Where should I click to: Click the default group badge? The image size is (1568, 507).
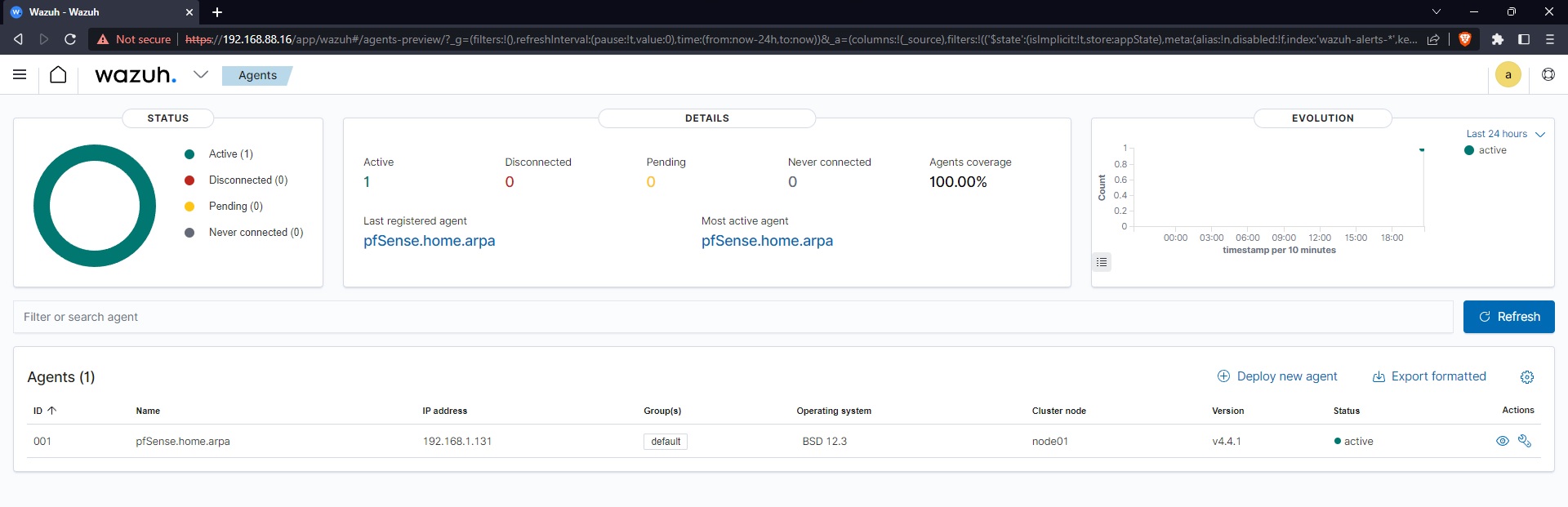(x=666, y=442)
